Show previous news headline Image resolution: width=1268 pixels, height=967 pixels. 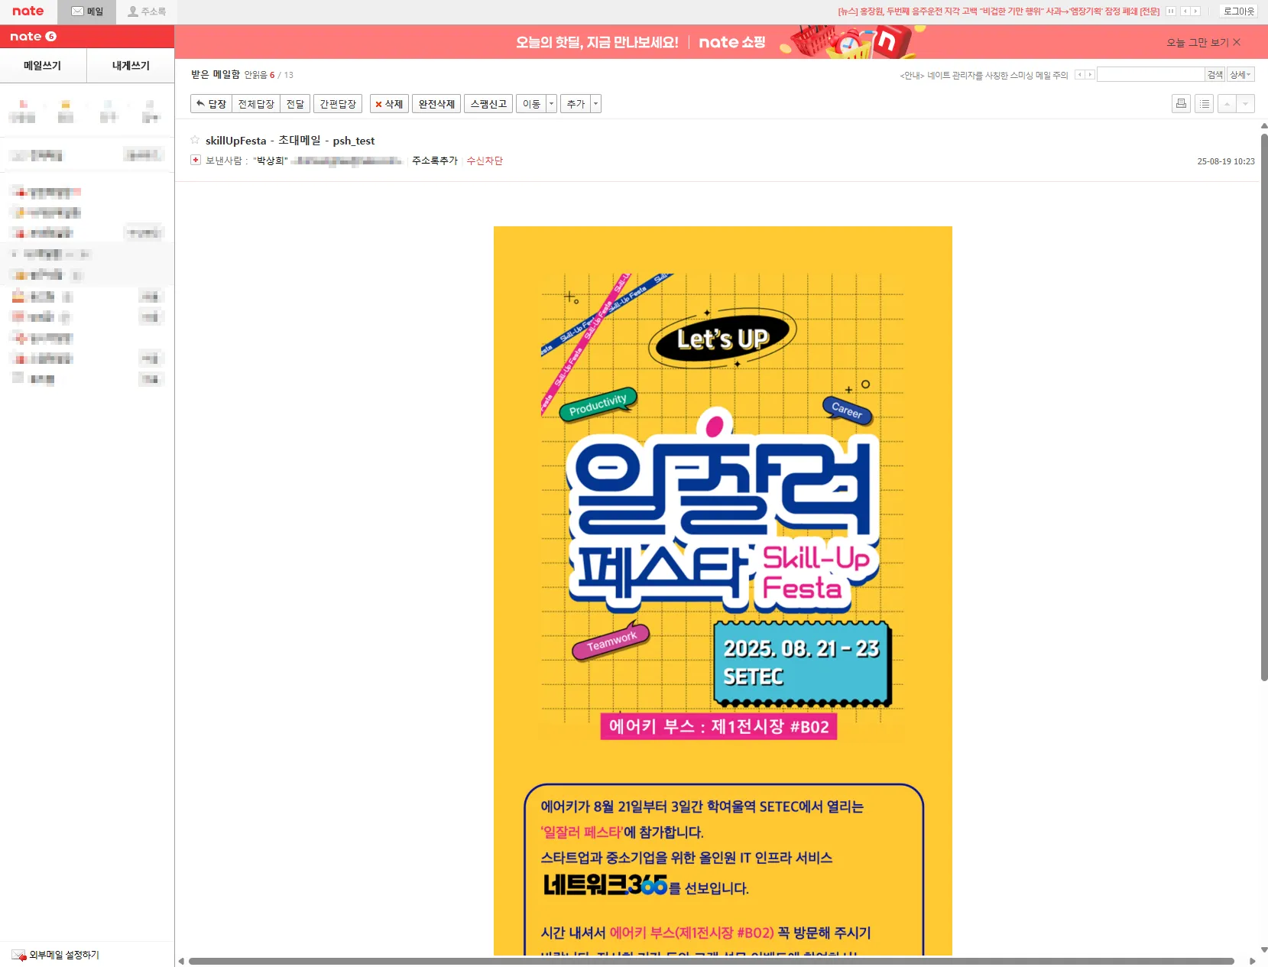coord(1185,11)
